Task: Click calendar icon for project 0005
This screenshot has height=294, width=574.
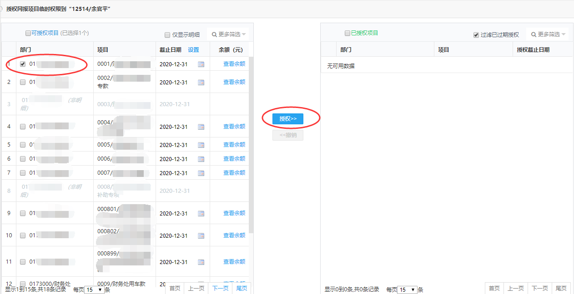Action: (x=201, y=145)
